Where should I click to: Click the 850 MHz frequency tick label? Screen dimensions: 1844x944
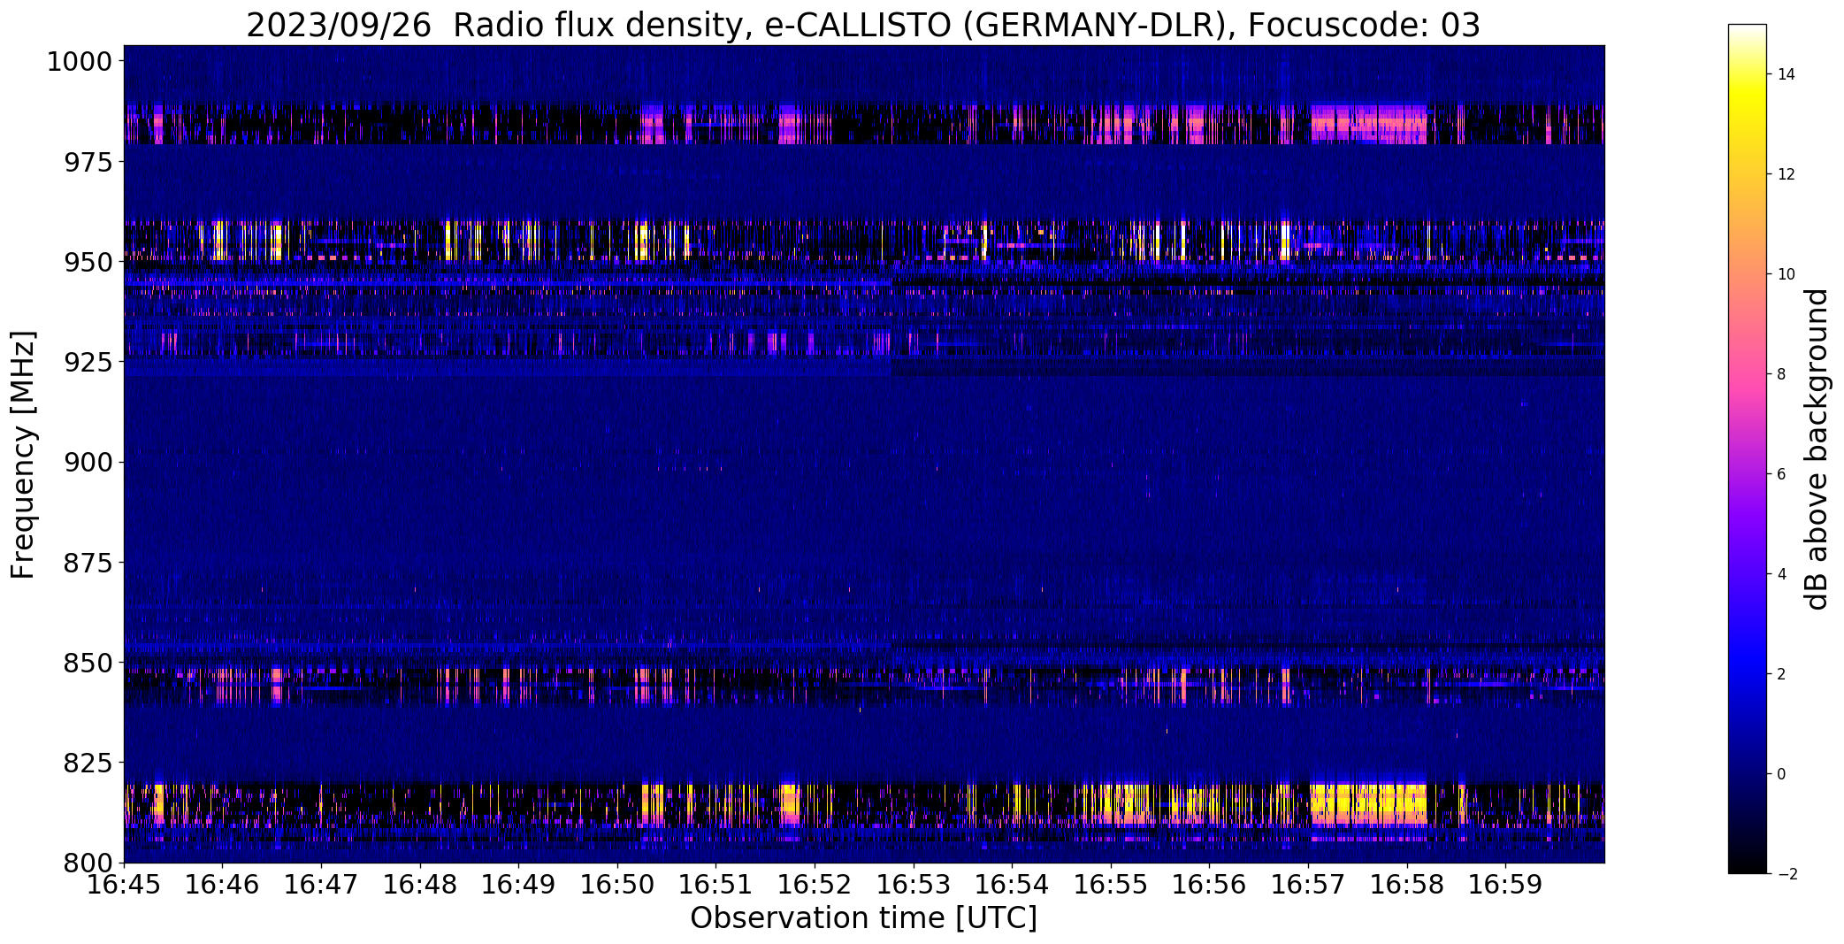[x=88, y=662]
